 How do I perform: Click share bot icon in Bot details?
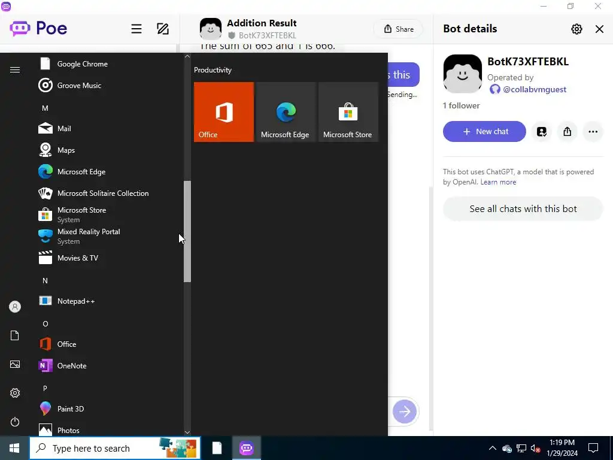point(567,131)
